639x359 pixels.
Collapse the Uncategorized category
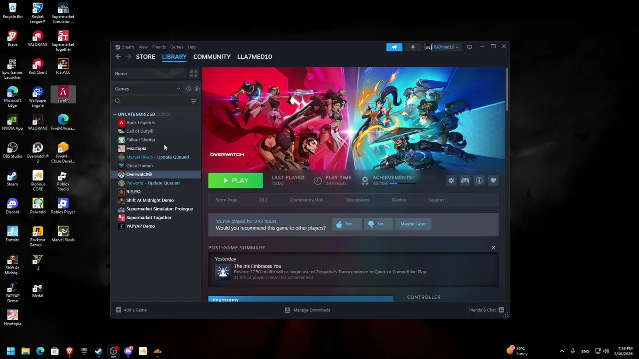pyautogui.click(x=115, y=114)
